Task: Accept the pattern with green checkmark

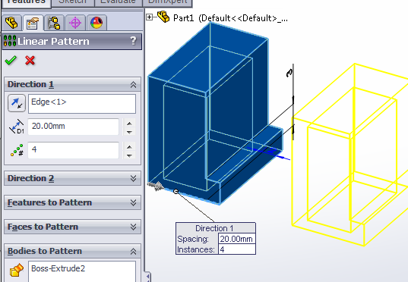Action: pyautogui.click(x=11, y=61)
